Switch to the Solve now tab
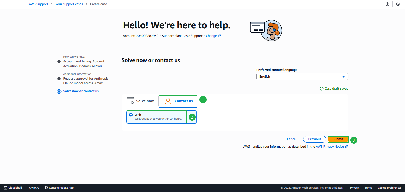The height and width of the screenshot is (192, 405). pos(140,101)
